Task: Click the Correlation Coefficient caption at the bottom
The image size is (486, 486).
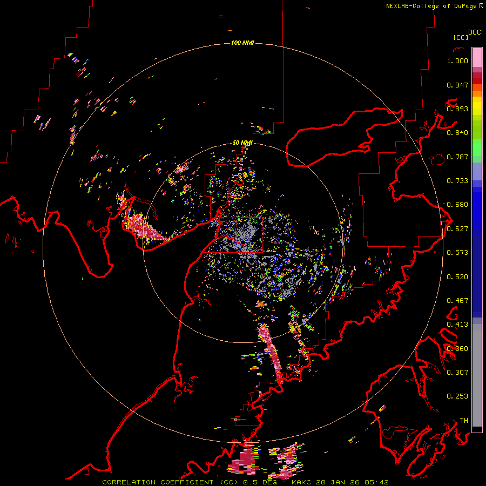Action: [x=245, y=482]
